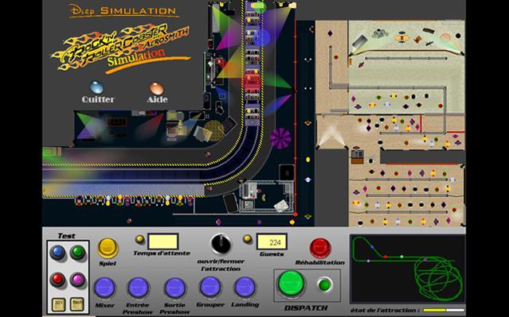509x317 pixels.
Task: Click the état de l'attraction status bar
Action: (444, 310)
